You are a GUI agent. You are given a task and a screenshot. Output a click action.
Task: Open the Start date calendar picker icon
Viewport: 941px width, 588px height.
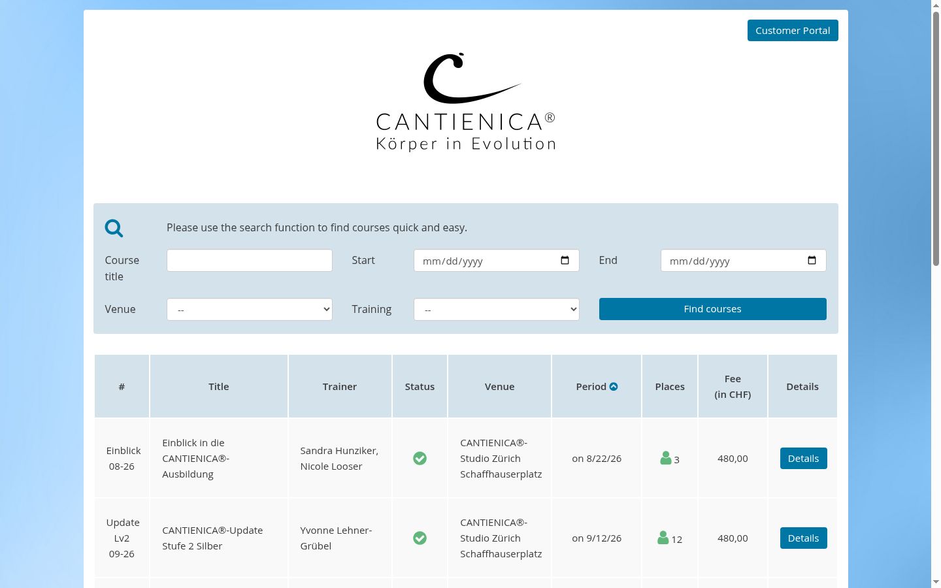(565, 260)
